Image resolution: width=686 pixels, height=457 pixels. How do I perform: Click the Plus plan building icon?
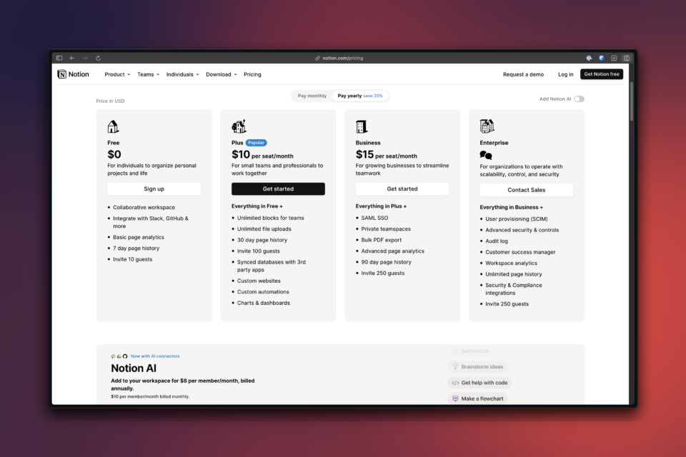pos(239,126)
